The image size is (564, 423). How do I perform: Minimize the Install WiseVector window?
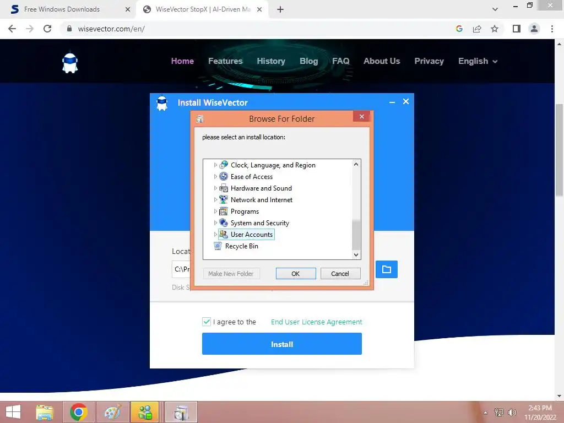click(392, 102)
